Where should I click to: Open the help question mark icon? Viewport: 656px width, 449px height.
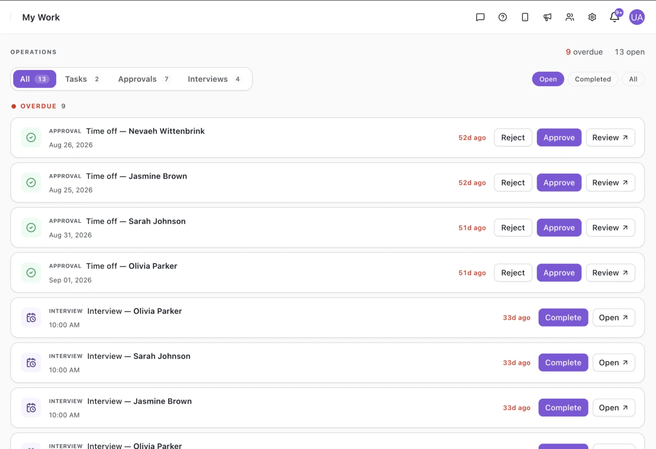coord(503,17)
